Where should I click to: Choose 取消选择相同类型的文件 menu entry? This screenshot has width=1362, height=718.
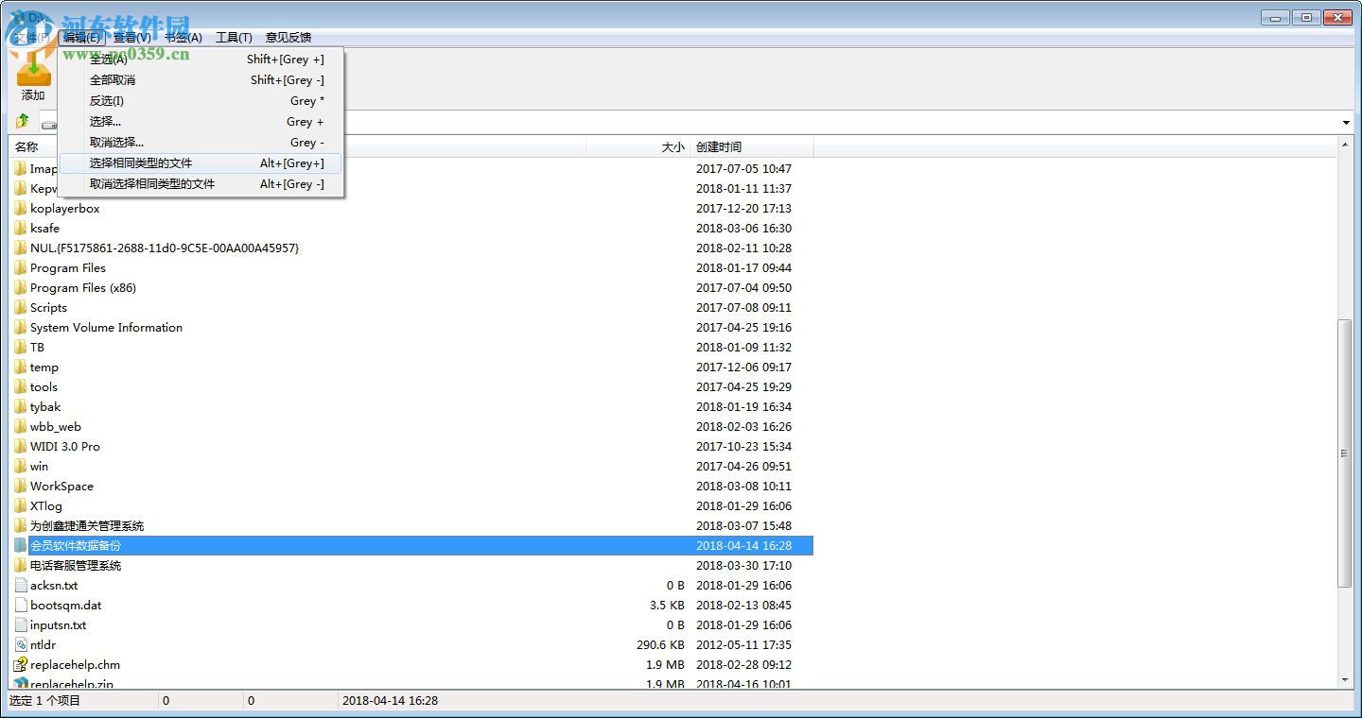click(x=201, y=183)
